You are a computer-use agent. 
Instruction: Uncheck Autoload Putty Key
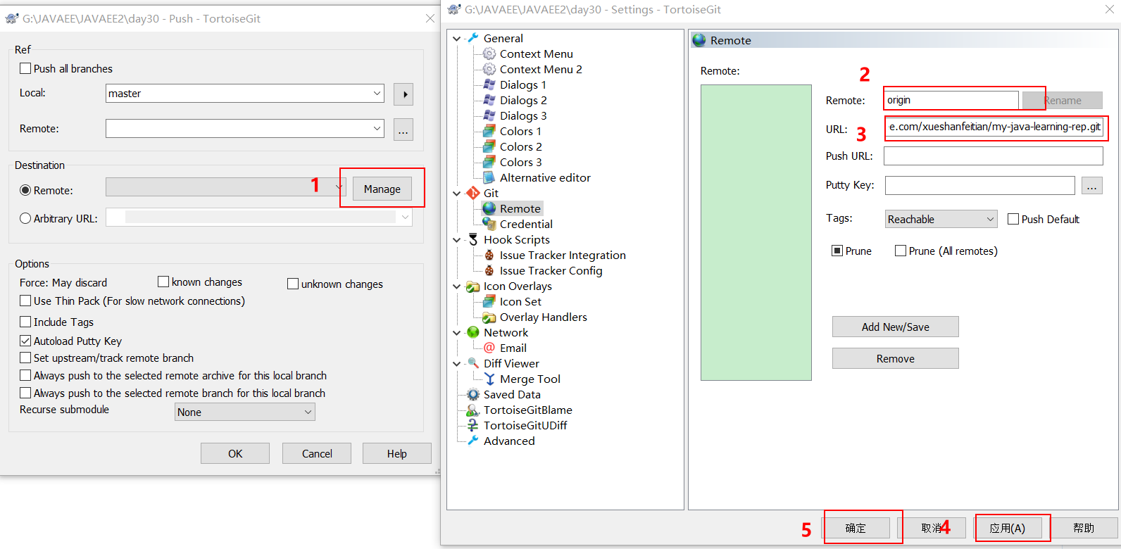pos(25,341)
